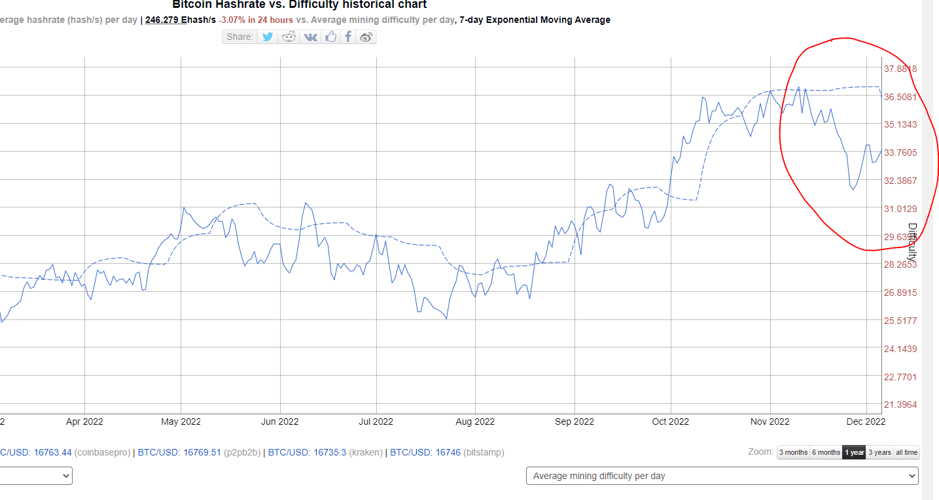Open the p2pb2b BTC/USD price link
The height and width of the screenshot is (500, 939).
pyautogui.click(x=183, y=452)
